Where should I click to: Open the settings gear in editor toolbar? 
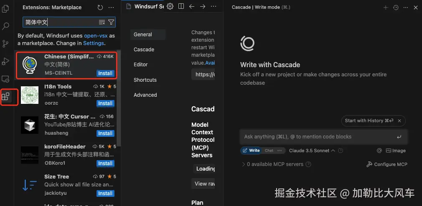[170, 6]
